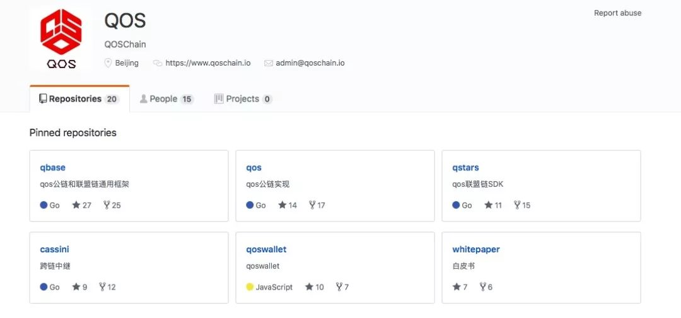The width and height of the screenshot is (681, 318).
Task: Click the blue Go language dot on qos
Action: [250, 205]
